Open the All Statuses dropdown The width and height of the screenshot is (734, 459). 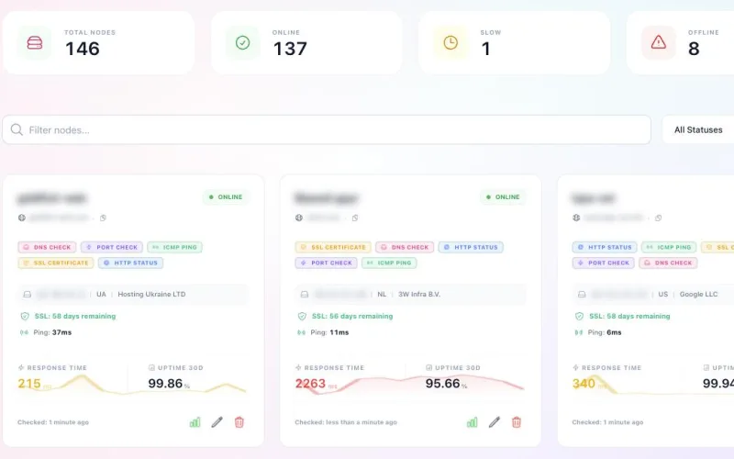(698, 129)
